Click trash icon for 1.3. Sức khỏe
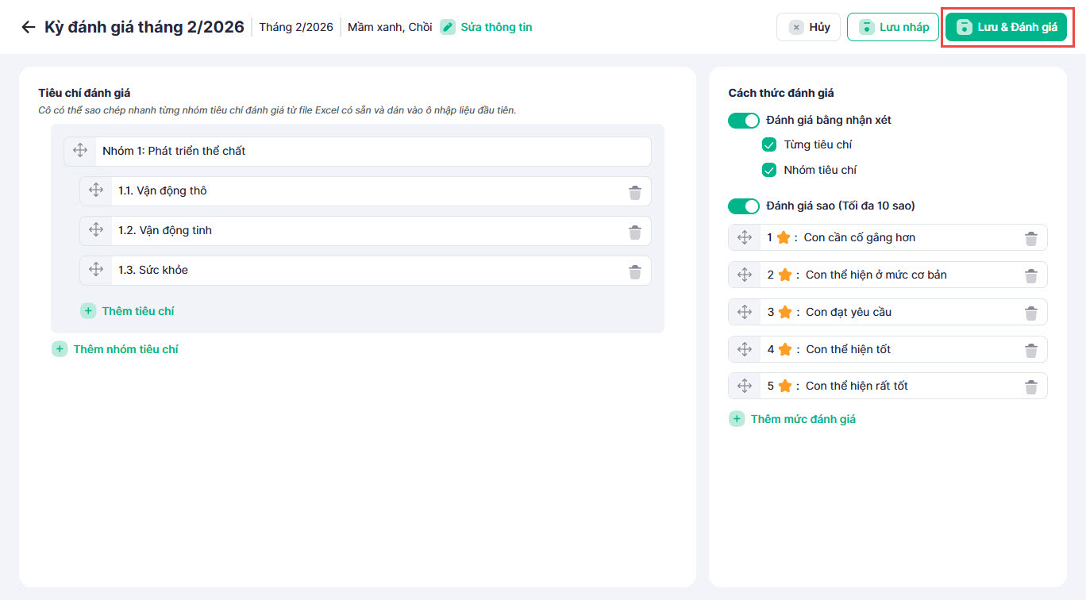The width and height of the screenshot is (1086, 600). 635,271
